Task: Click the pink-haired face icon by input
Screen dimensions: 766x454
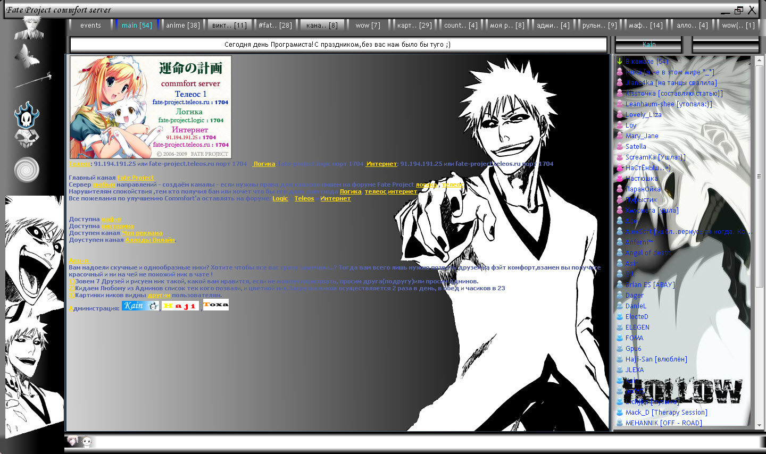Action: point(72,441)
